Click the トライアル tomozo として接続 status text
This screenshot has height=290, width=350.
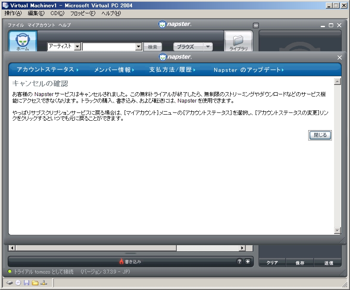[44, 272]
